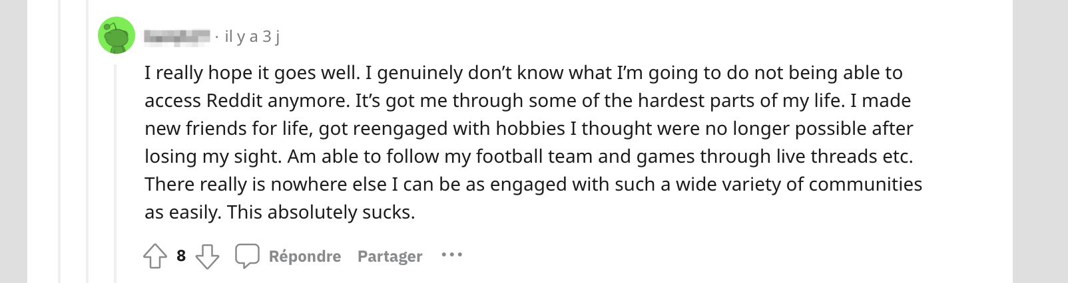Screen dimensions: 1068x283
Task: Click the sentence 'This absolutely sucks.'
Action: [x=321, y=212]
